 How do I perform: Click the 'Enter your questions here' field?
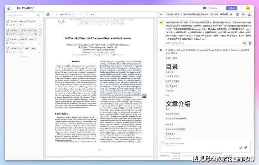coord(205,147)
